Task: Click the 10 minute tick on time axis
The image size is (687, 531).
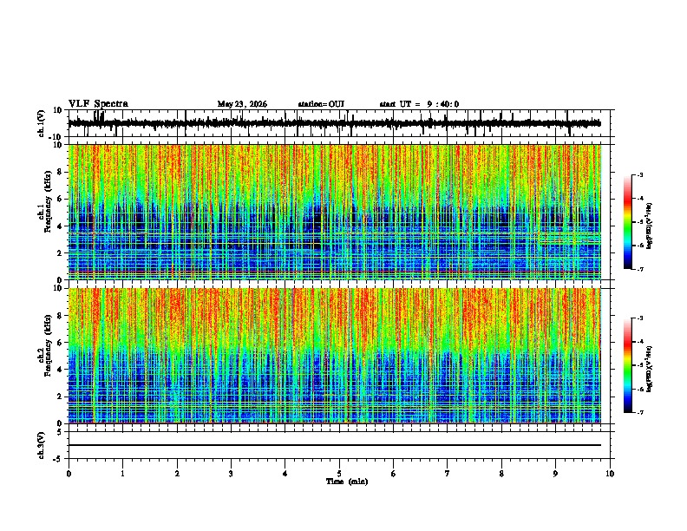Action: click(610, 474)
